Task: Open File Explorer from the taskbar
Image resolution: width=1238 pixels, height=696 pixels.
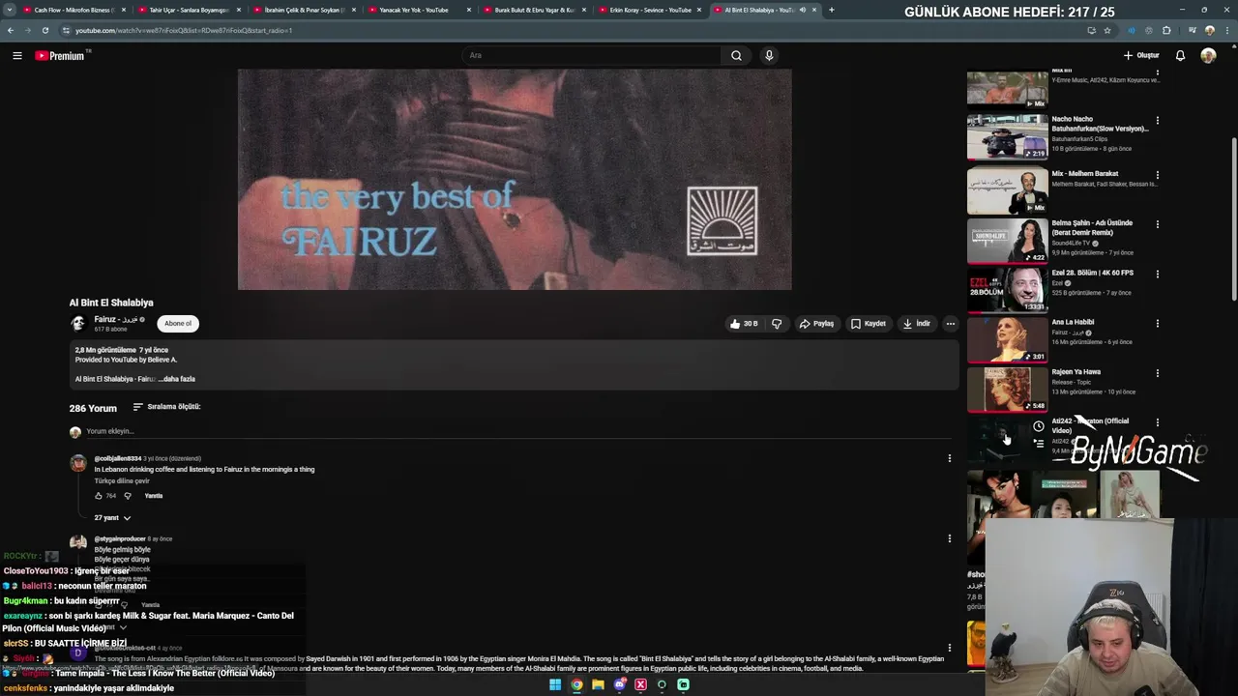Action: [598, 684]
